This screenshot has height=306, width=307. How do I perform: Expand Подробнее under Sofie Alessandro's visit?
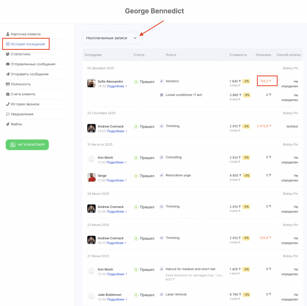(117, 86)
